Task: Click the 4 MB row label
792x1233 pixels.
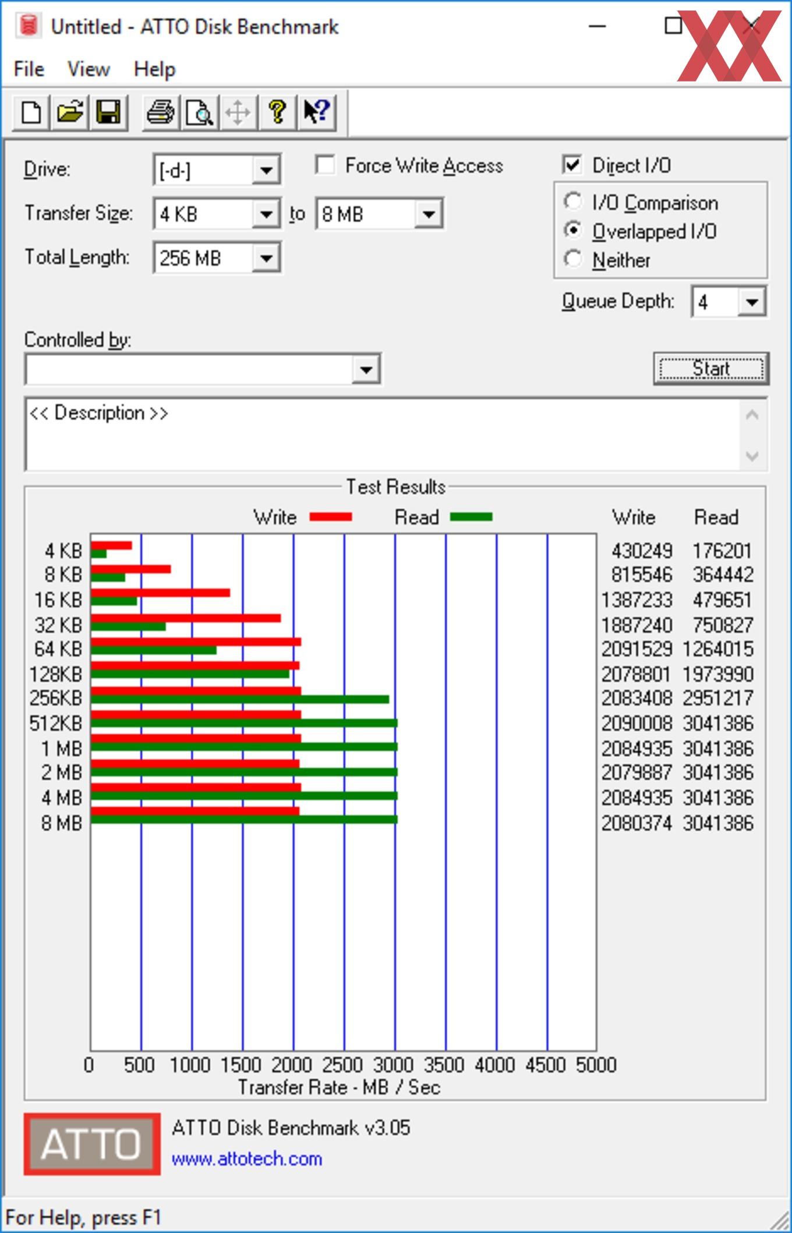Action: (62, 798)
